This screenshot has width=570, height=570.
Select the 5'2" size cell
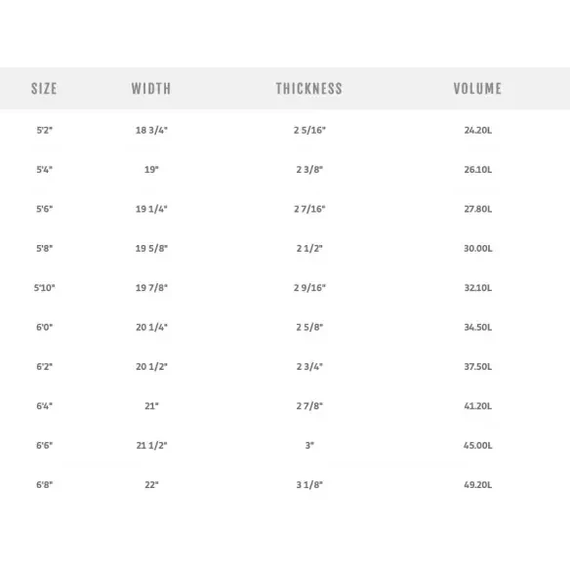coord(44,130)
